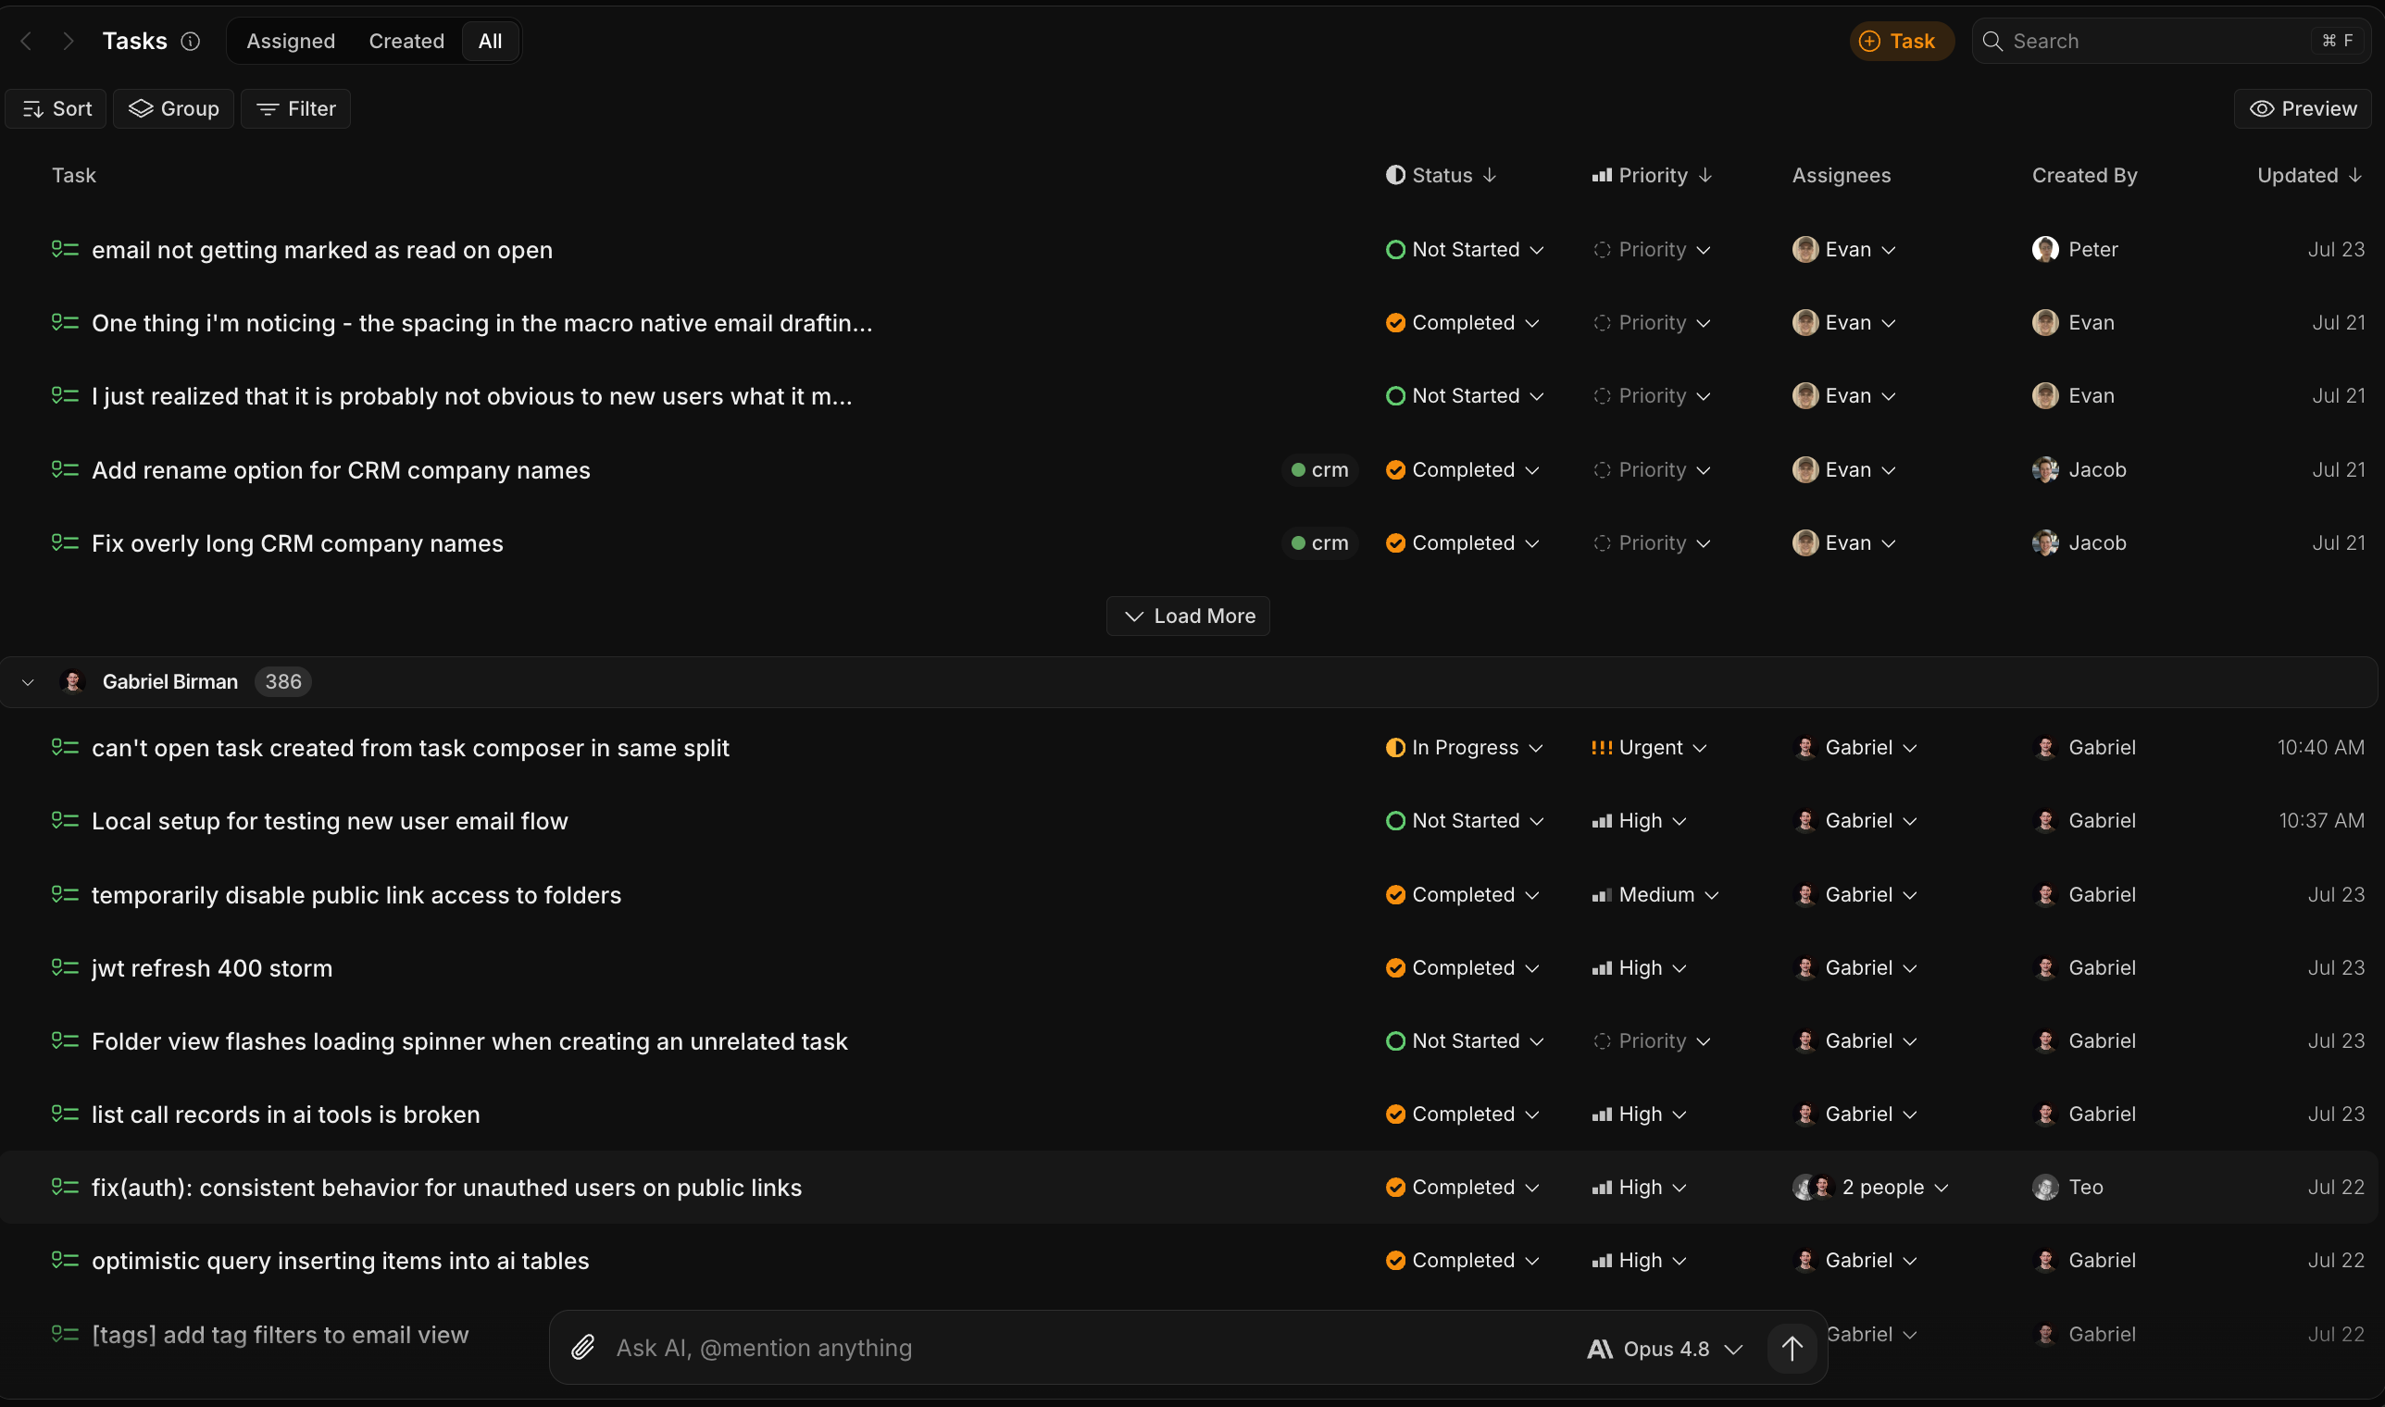Click Peter's avatar in the Created By column

click(2045, 249)
